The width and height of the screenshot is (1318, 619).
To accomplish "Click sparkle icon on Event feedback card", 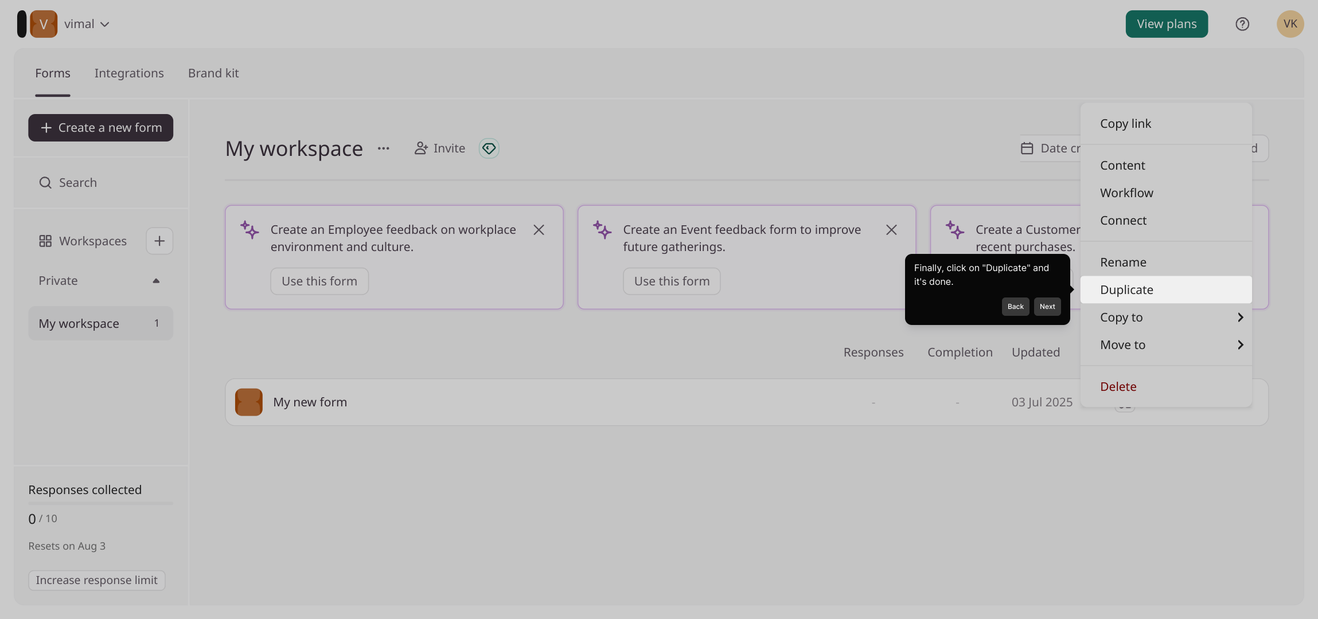I will coord(602,230).
